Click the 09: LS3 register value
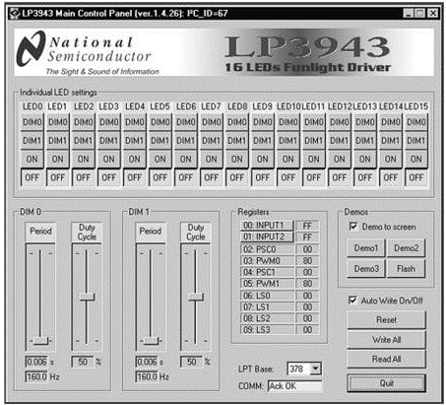 coord(307,330)
